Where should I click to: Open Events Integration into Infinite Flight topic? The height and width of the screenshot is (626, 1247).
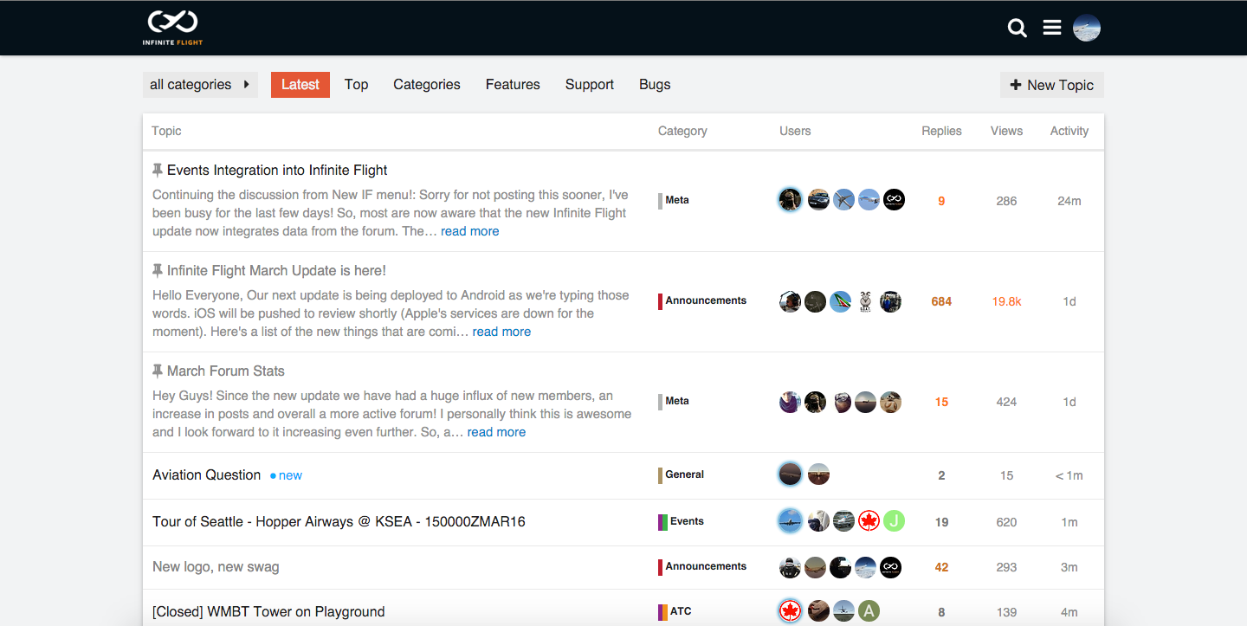pos(277,170)
